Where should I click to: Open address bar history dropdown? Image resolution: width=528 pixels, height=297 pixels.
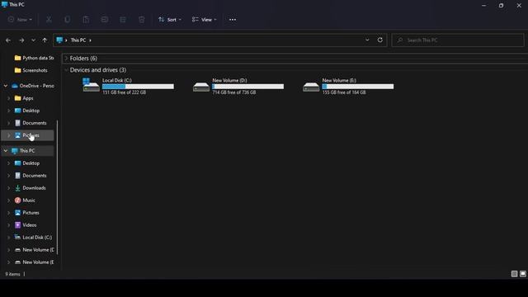pyautogui.click(x=367, y=40)
